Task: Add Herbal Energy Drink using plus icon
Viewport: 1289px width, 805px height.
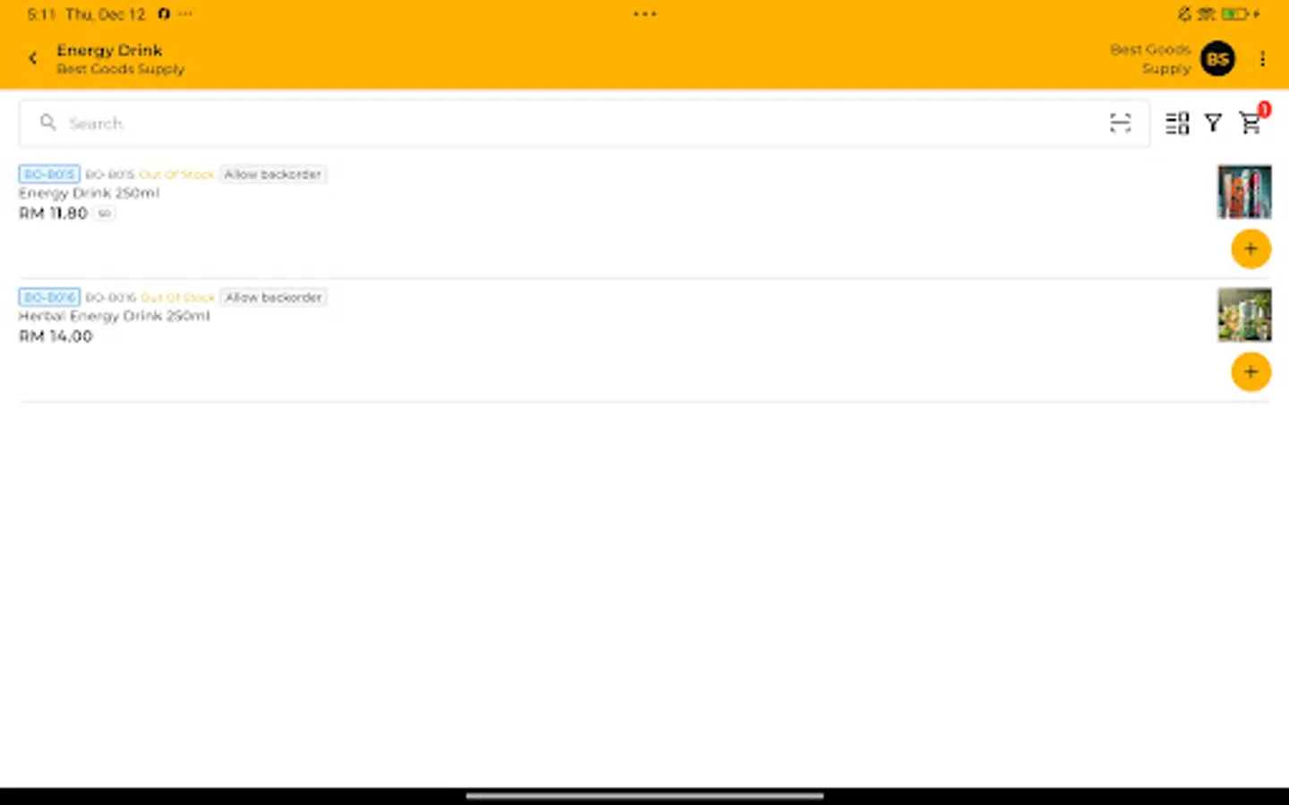Action: [x=1251, y=371]
